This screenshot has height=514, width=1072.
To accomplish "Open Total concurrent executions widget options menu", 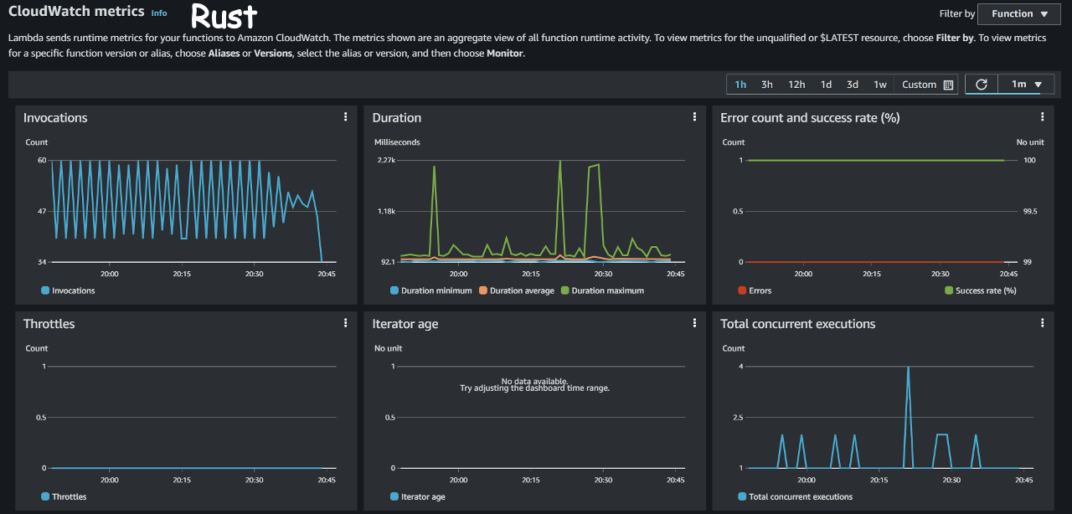I will click(1043, 323).
